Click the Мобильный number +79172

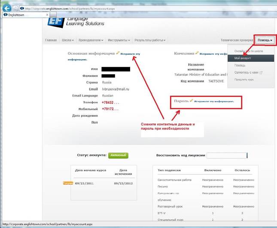click(x=110, y=109)
